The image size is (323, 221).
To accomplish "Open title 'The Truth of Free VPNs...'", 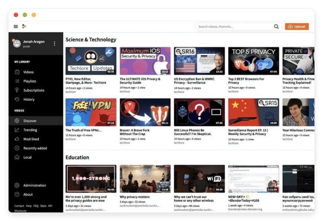I will tap(84, 130).
